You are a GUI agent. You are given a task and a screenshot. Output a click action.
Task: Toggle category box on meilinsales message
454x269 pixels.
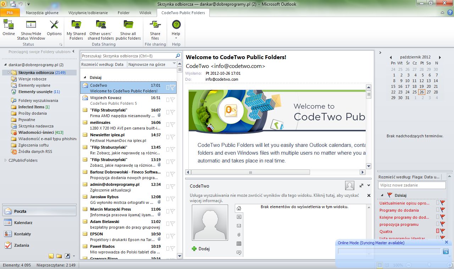pos(168,125)
